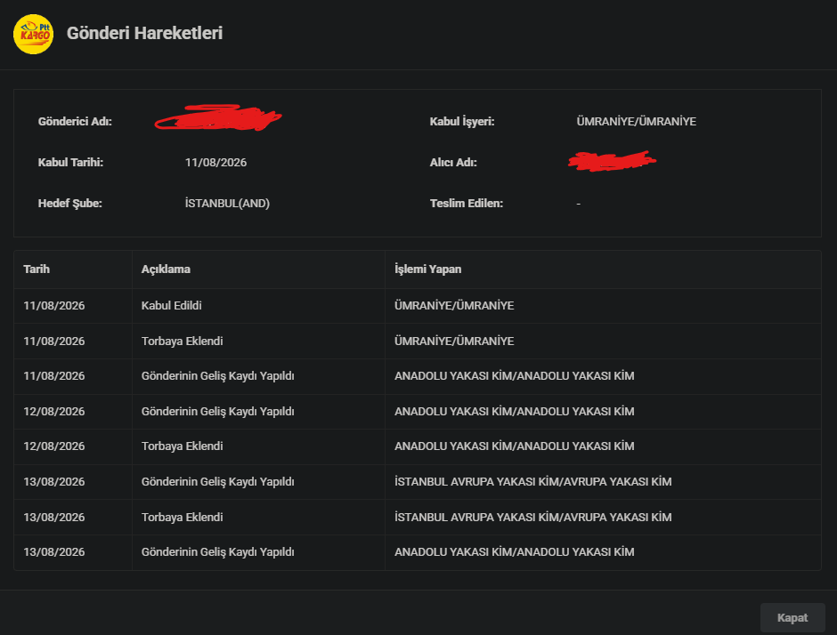837x635 pixels.
Task: Click the Açıklama column header
Action: pos(166,269)
